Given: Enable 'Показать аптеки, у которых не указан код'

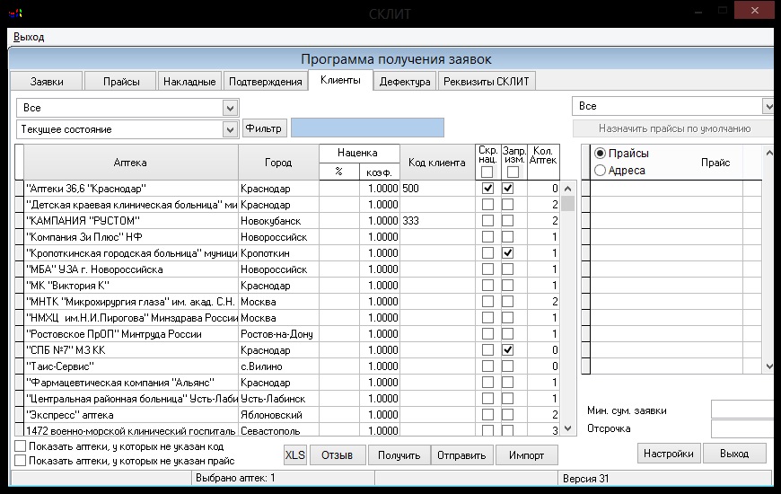Looking at the screenshot, I should pos(21,445).
